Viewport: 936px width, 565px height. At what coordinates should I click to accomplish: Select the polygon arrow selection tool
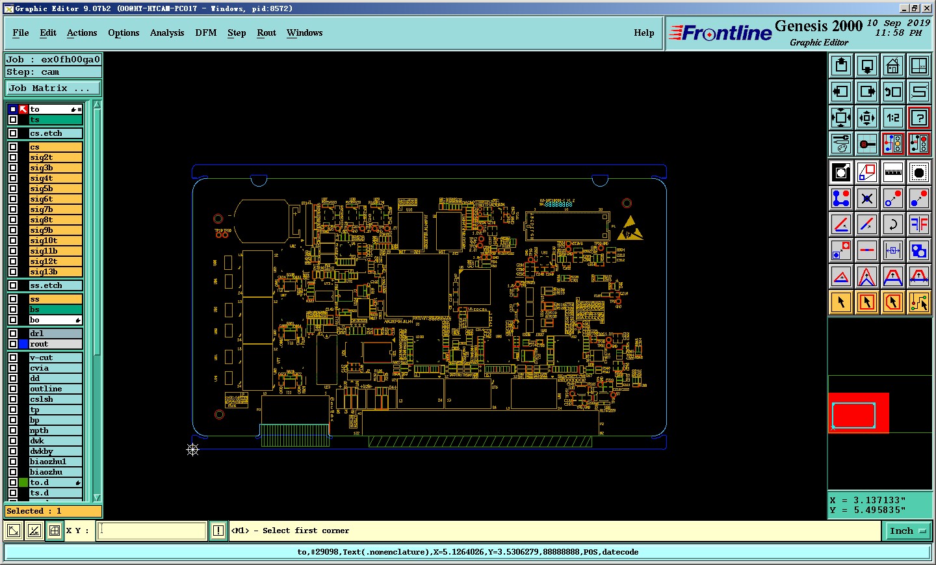pos(893,302)
